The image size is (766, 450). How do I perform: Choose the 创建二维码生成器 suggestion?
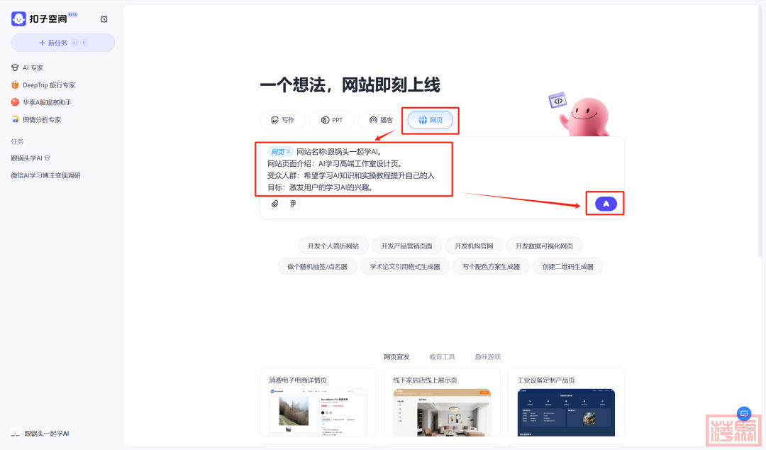(x=567, y=267)
